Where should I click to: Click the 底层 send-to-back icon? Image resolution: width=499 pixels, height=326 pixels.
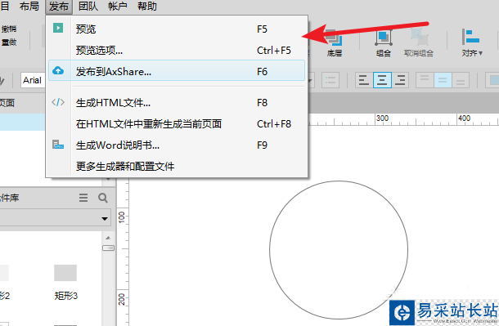click(335, 38)
